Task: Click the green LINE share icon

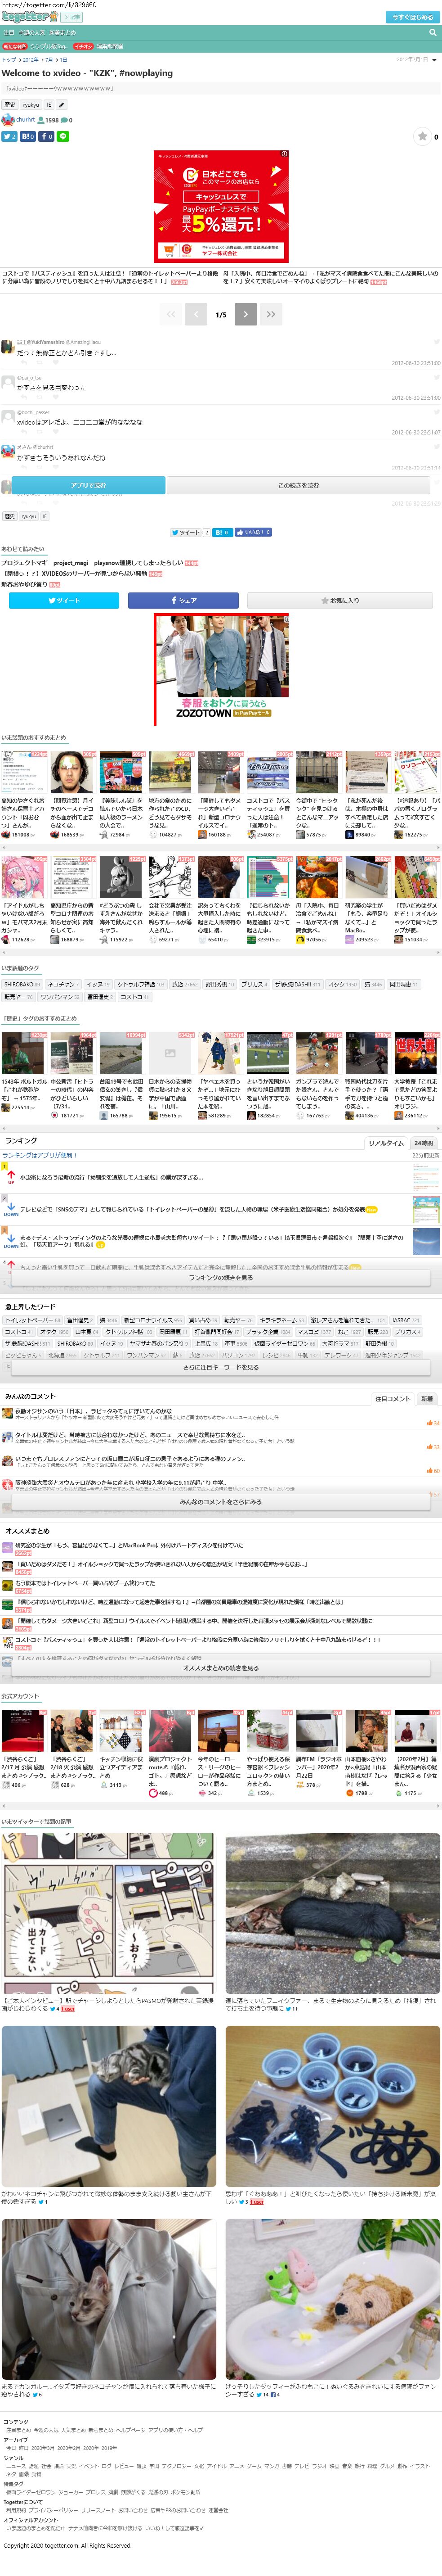Action: (x=64, y=136)
